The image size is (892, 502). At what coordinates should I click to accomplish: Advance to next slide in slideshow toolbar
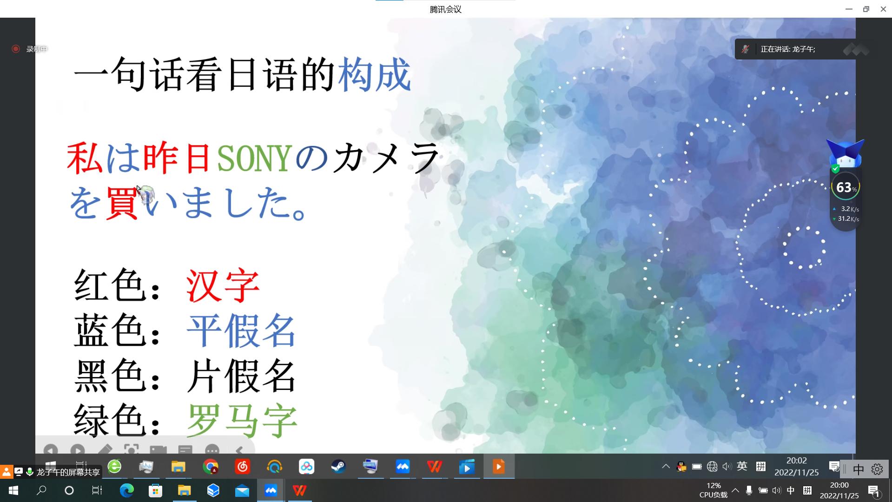coord(78,450)
